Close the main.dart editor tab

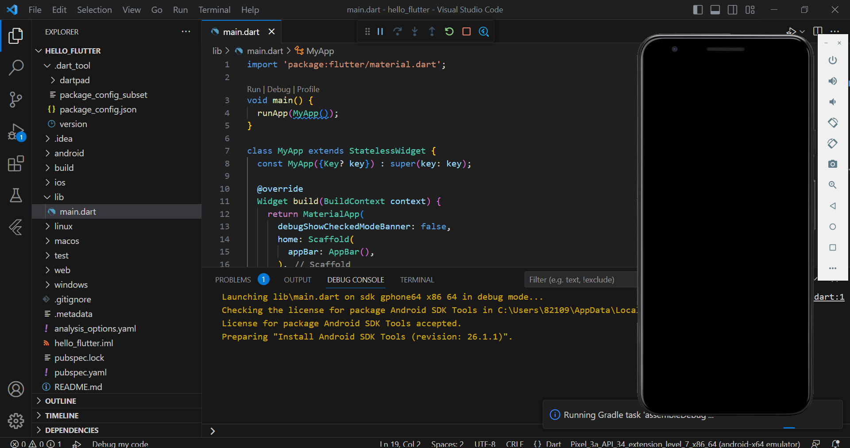[x=272, y=32]
